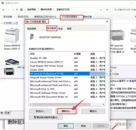Screen dimensions: 136x130
Task: Expand the address bar history dropdown
Action: tap(101, 10)
